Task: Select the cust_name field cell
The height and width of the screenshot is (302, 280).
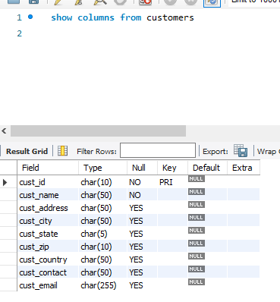Action: click(48, 195)
